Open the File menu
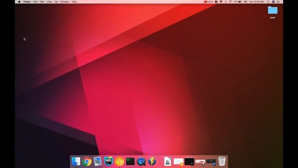The width and height of the screenshot is (298, 168). click(35, 2)
